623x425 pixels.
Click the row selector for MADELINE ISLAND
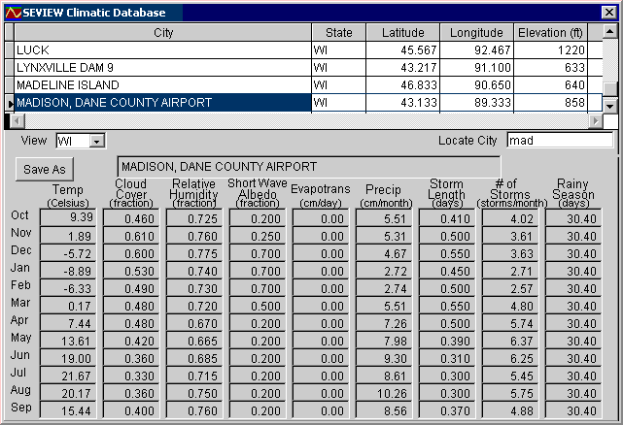pyautogui.click(x=9, y=85)
